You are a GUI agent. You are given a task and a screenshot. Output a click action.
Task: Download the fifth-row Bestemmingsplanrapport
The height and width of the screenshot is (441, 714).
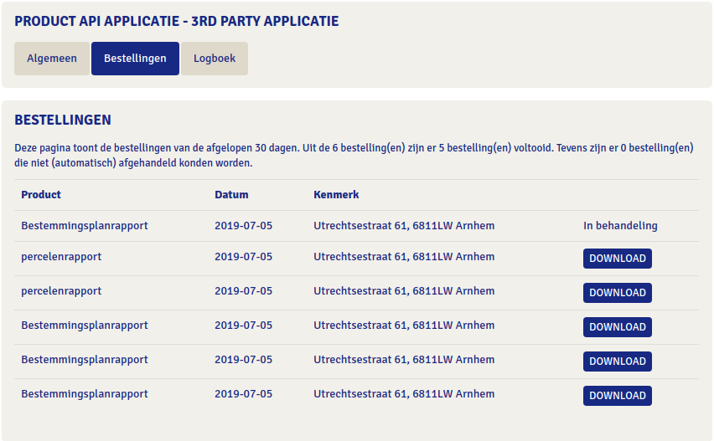(617, 362)
